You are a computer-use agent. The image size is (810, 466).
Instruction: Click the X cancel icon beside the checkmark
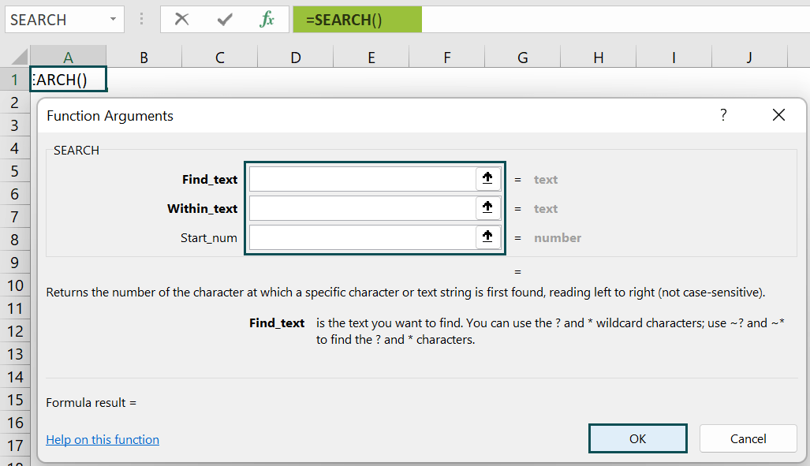click(x=182, y=19)
